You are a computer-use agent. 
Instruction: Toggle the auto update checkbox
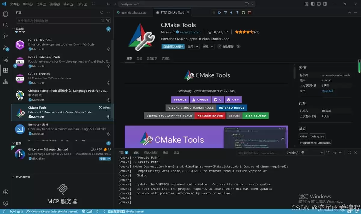tap(219, 47)
